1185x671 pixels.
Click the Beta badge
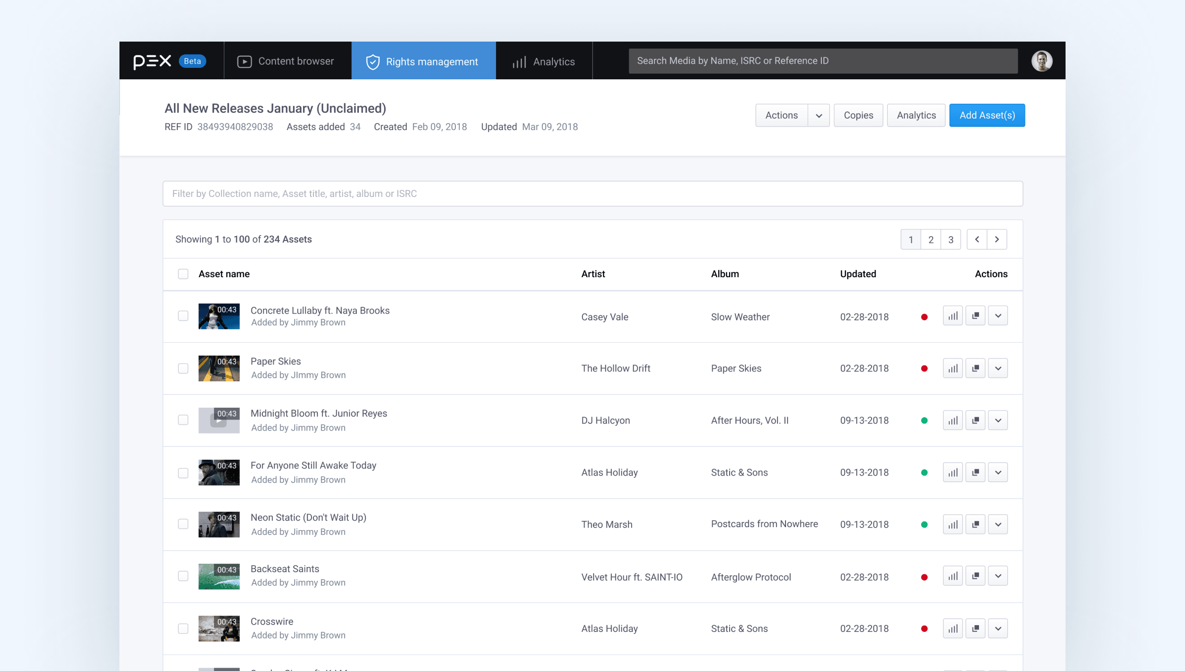193,61
